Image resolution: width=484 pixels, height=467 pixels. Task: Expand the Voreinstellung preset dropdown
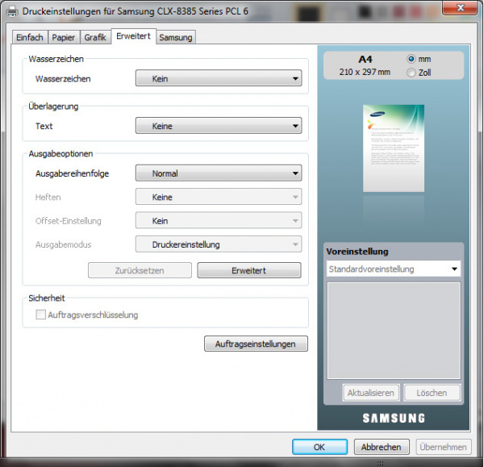393,269
